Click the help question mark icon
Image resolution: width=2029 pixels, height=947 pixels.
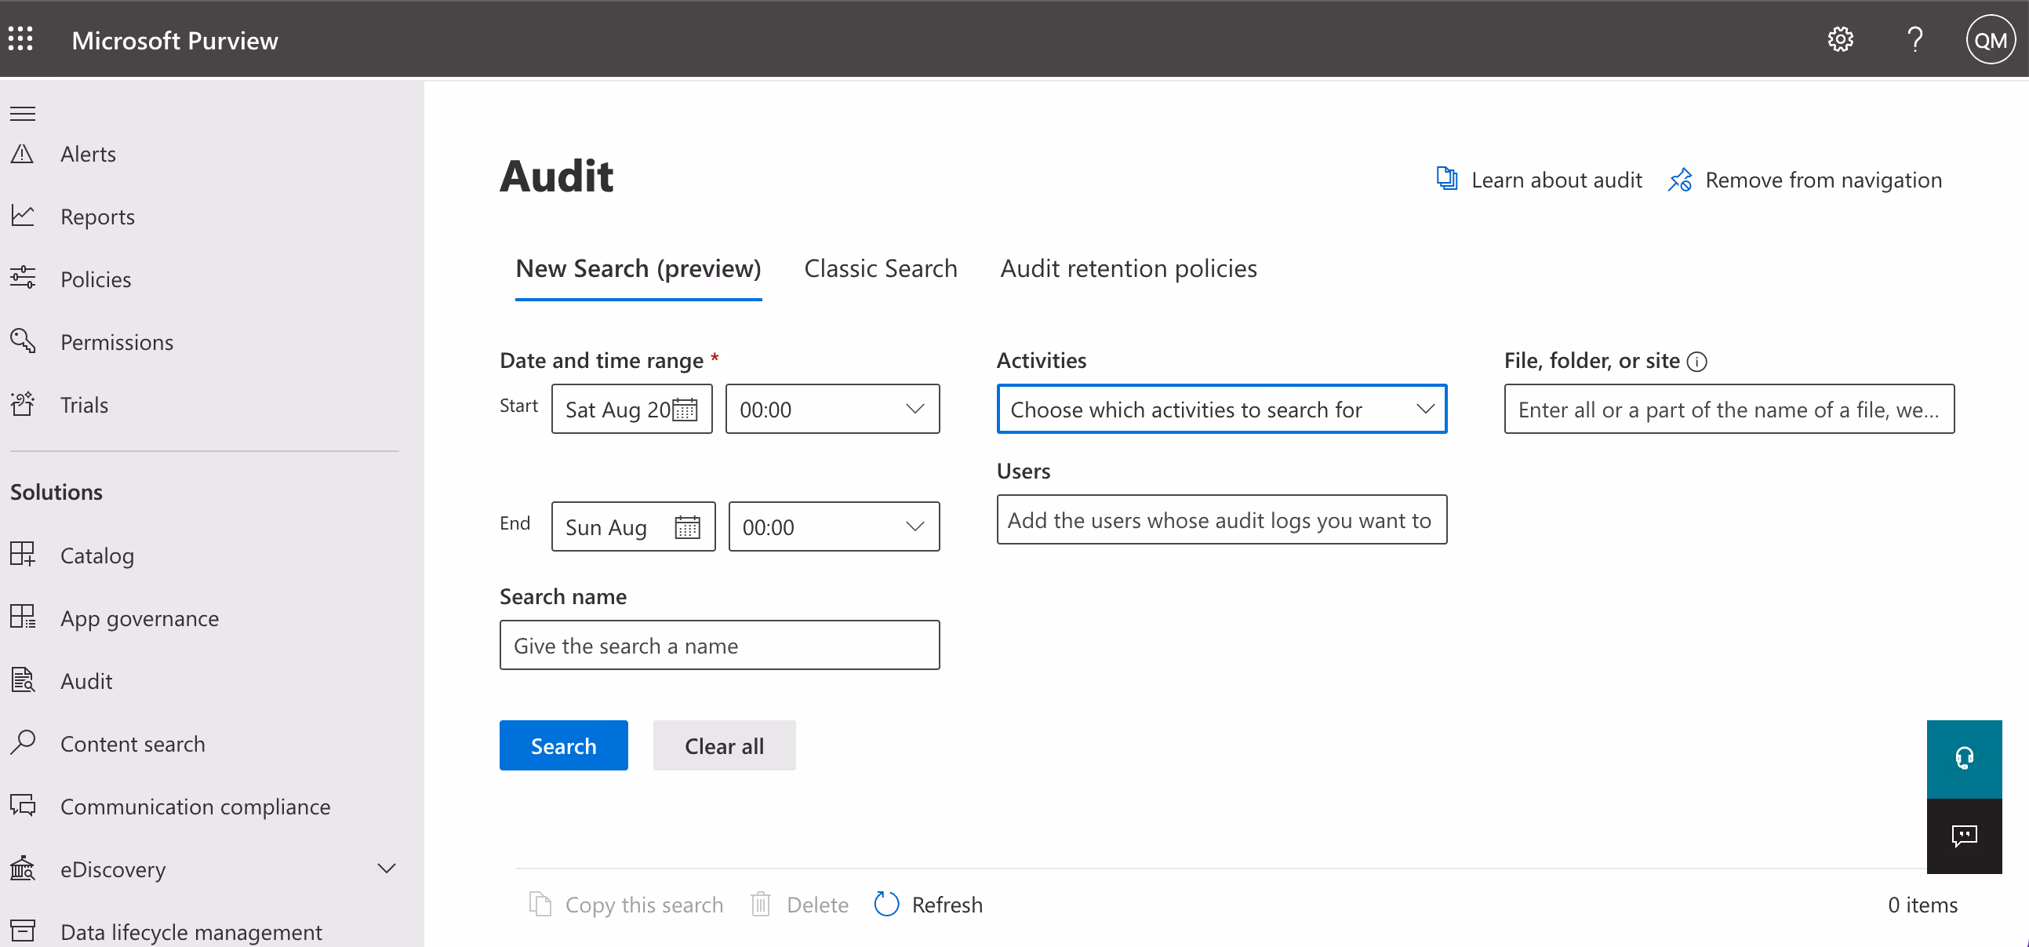pos(1914,38)
